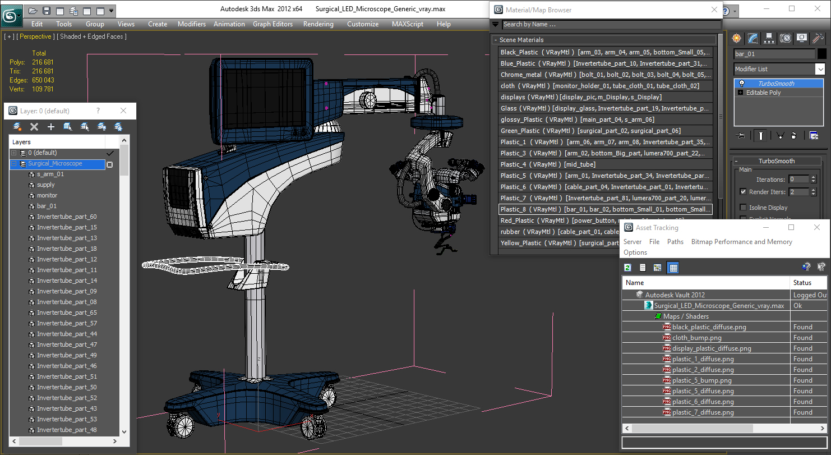831x455 pixels.
Task: Set 0 (default) layer as current checkmark
Action: click(110, 153)
